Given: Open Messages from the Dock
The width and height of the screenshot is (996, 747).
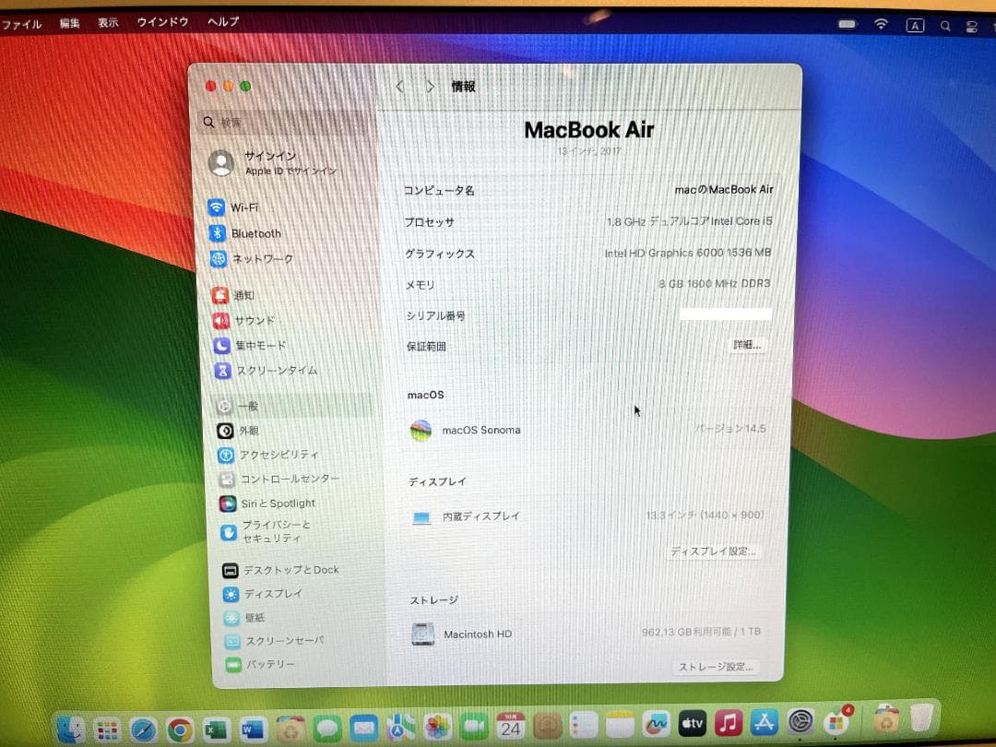Looking at the screenshot, I should (327, 728).
